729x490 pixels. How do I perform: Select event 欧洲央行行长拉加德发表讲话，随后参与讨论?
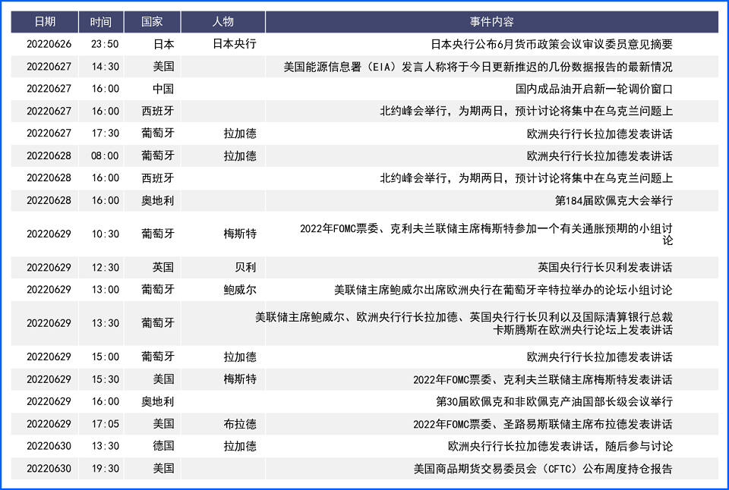click(560, 446)
